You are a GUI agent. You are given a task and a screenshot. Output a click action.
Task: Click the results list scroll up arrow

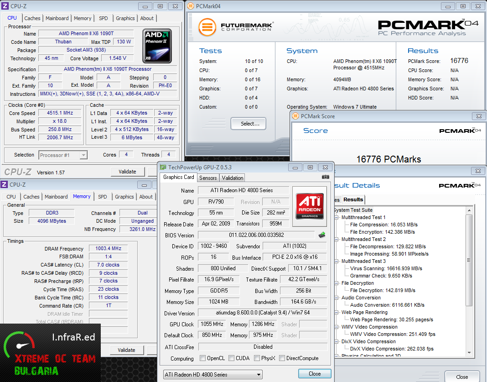469,210
